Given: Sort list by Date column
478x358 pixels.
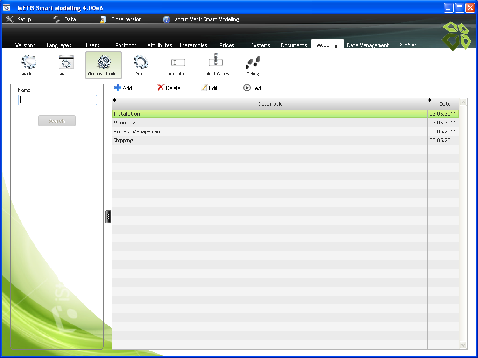Looking at the screenshot, I should (x=444, y=104).
